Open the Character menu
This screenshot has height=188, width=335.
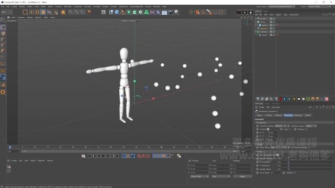pos(78,7)
